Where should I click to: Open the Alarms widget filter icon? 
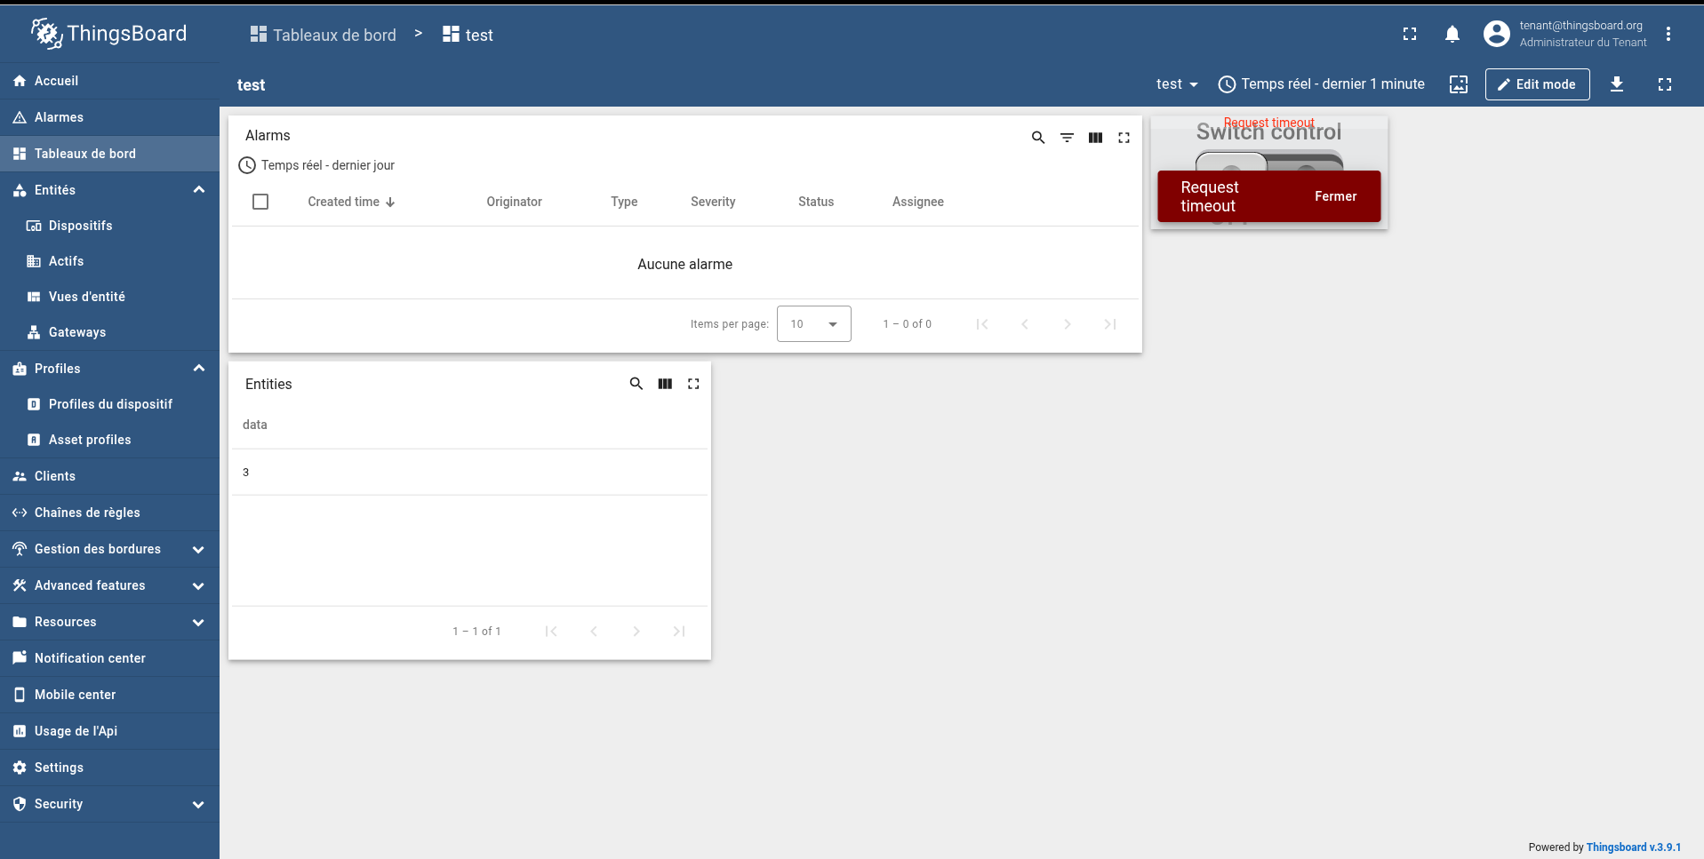click(1067, 138)
